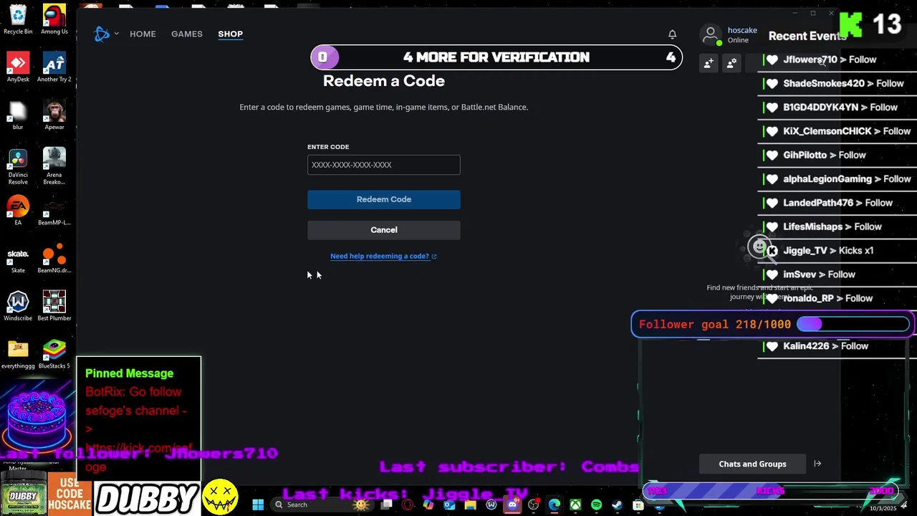
Task: Click alphaLegionGaming Follow event entry
Action: pyautogui.click(x=838, y=179)
